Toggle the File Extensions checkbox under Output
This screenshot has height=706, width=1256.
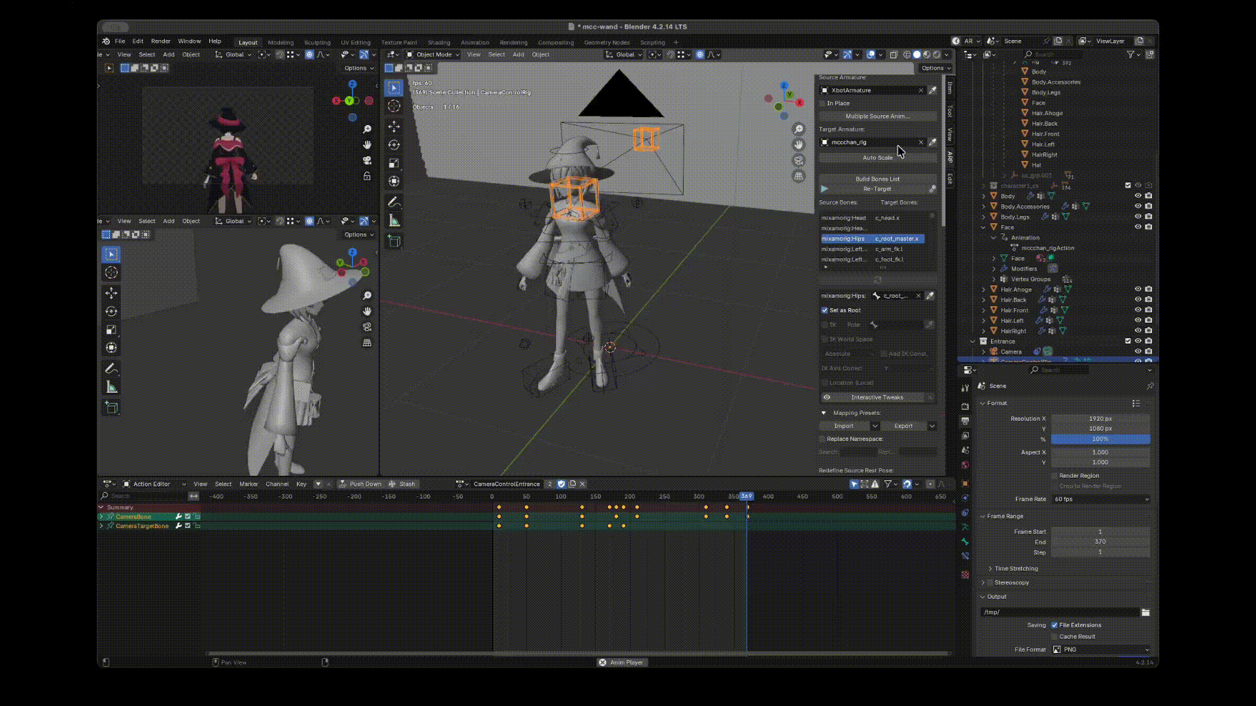pyautogui.click(x=1055, y=625)
